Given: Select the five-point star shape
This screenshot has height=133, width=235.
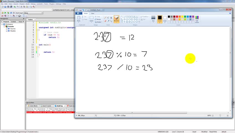Looking at the screenshot, I should point(127,22).
